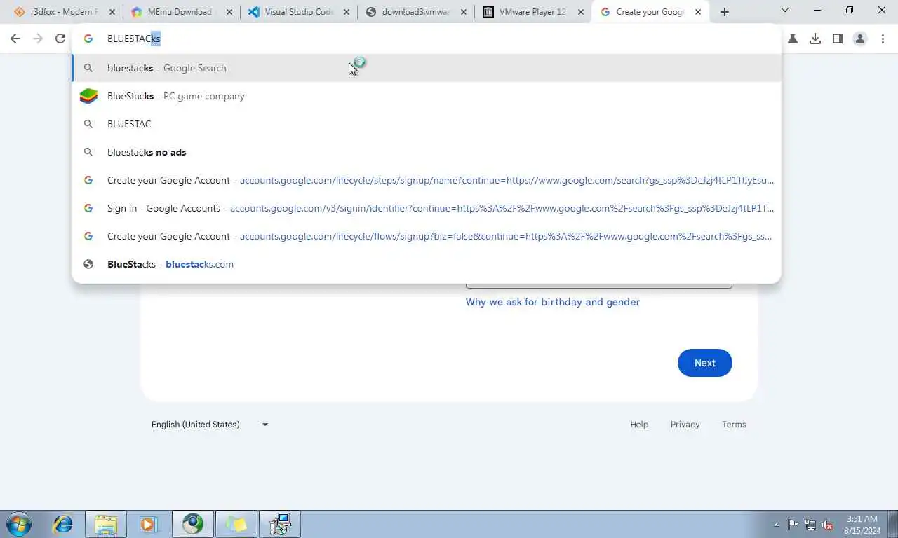Open network status tray icon
Viewport: 898px width, 538px height.
coord(810,525)
